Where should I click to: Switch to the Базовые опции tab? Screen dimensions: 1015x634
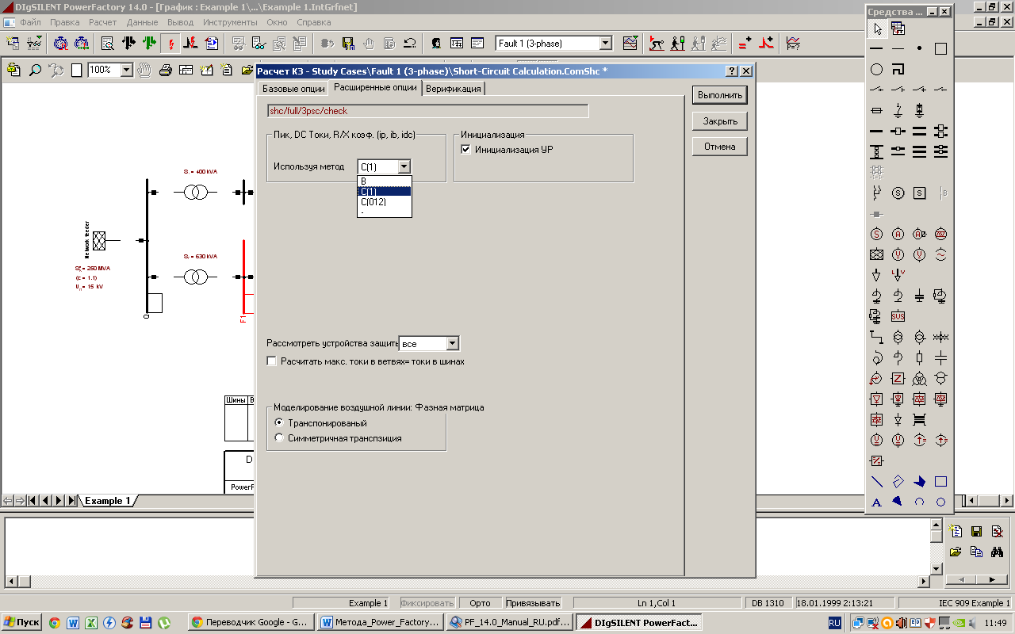click(x=293, y=89)
